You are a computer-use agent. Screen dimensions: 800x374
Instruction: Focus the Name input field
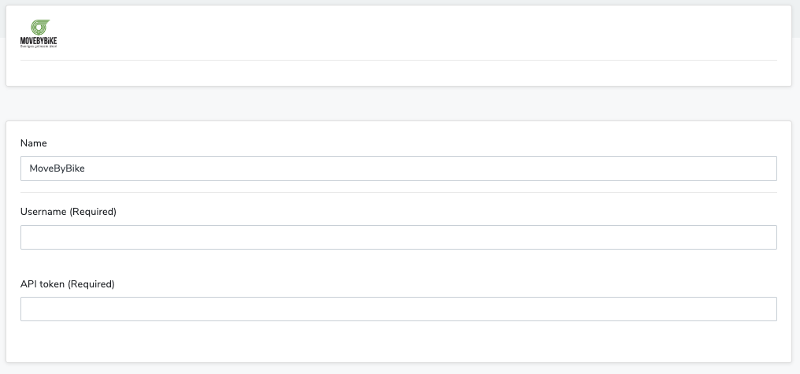pyautogui.click(x=398, y=168)
